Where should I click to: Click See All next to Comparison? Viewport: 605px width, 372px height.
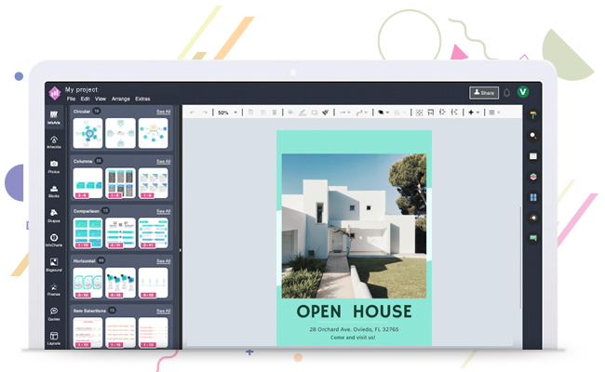pyautogui.click(x=163, y=211)
